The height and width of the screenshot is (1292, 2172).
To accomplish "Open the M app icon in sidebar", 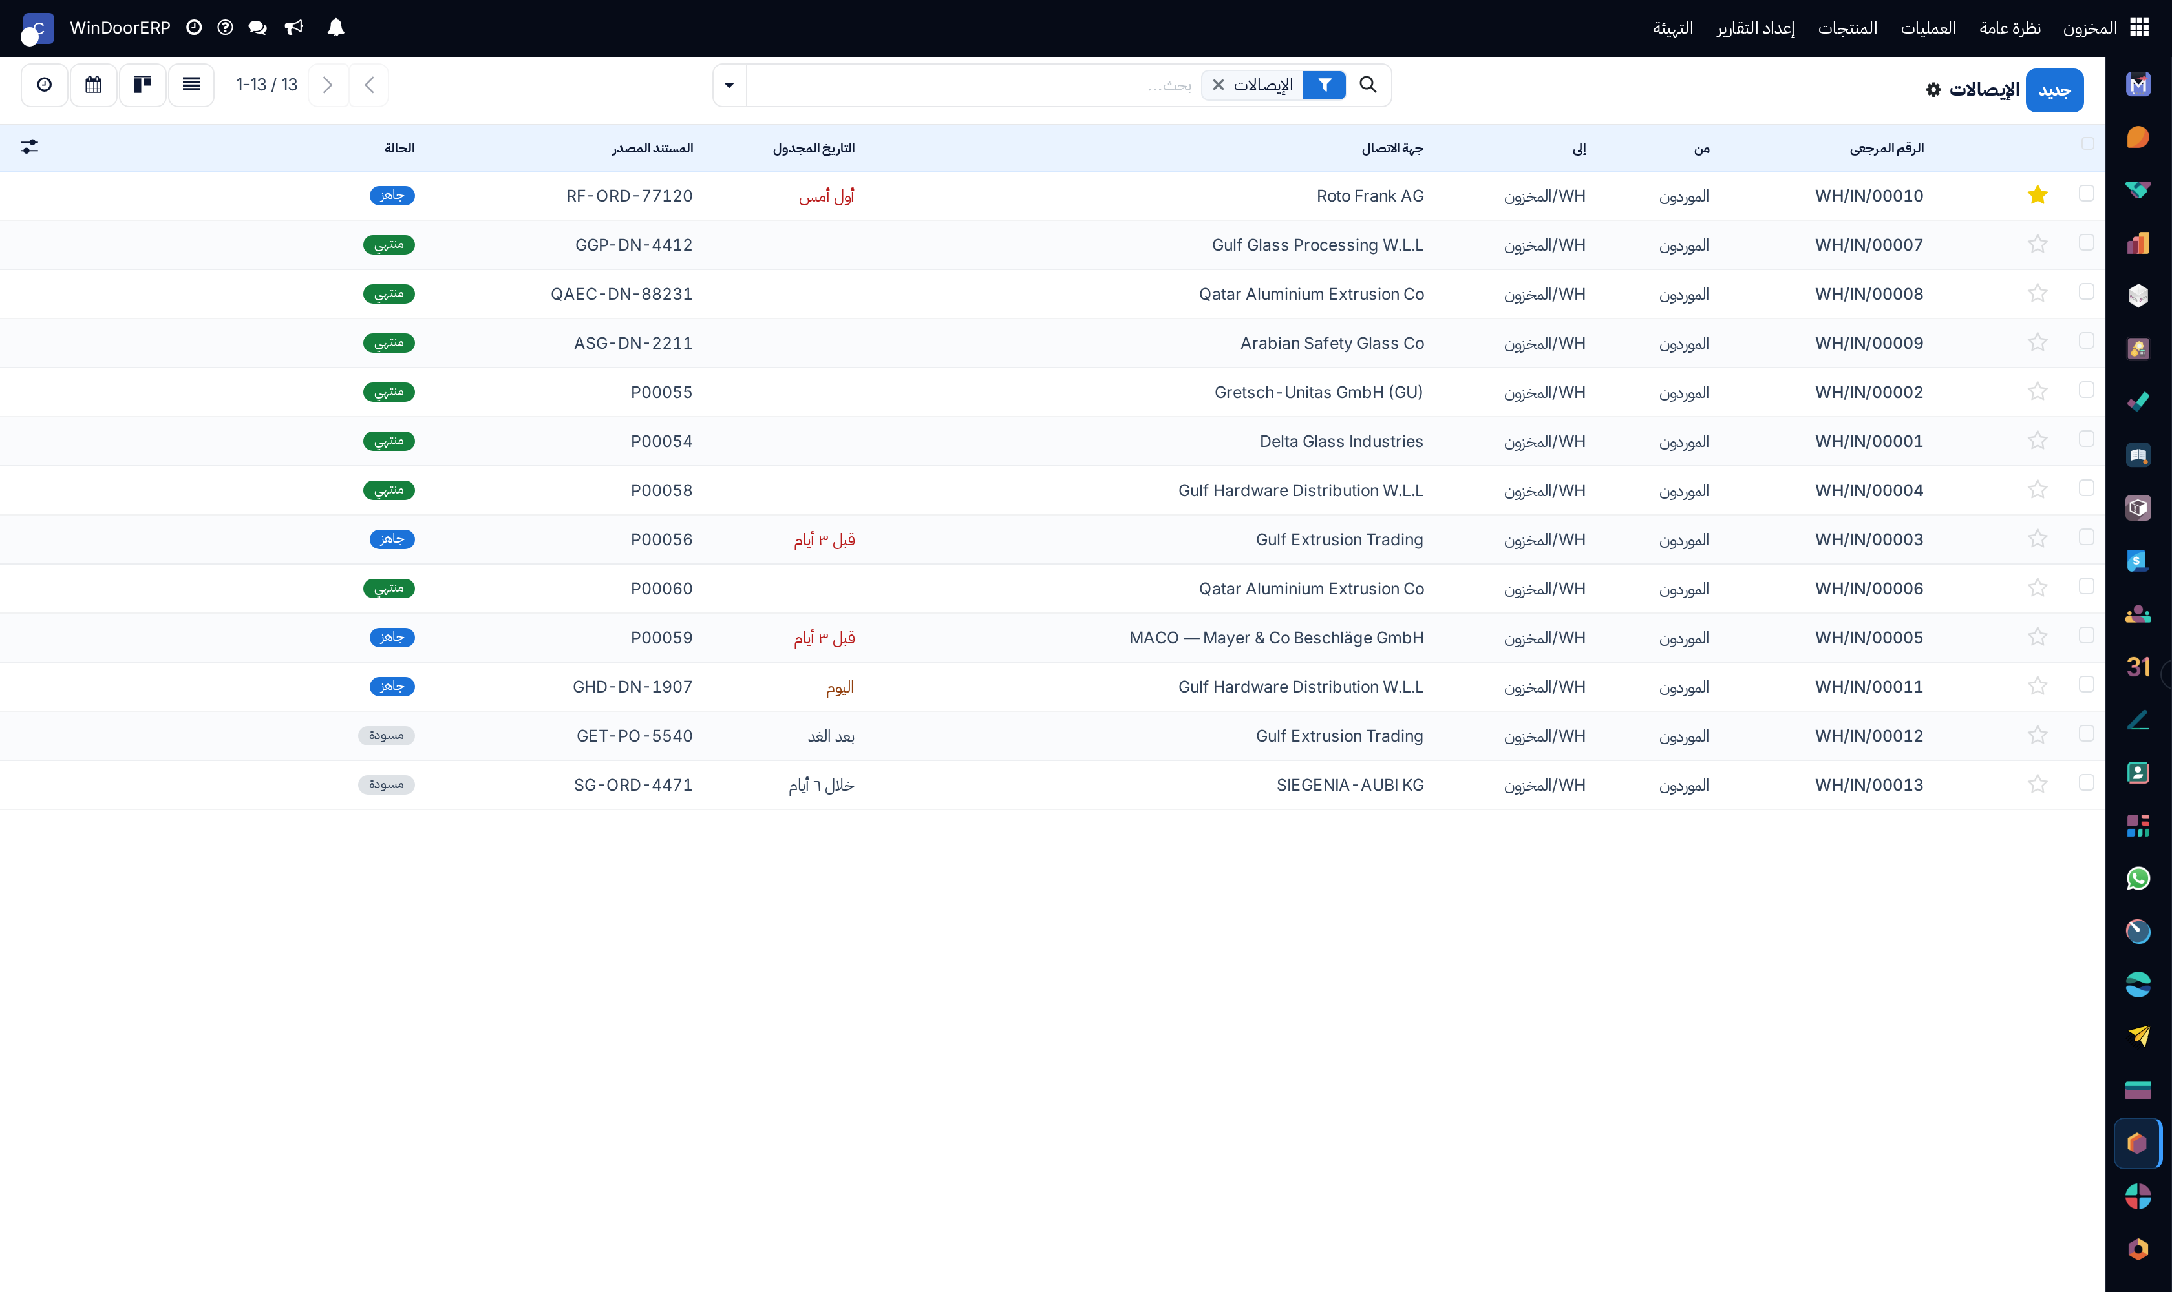I will pyautogui.click(x=2138, y=85).
